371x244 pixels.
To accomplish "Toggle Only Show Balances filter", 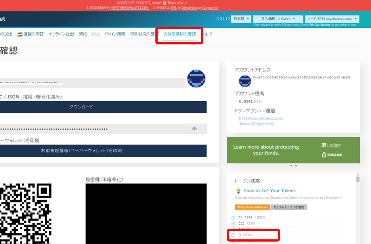I will [x=252, y=207].
